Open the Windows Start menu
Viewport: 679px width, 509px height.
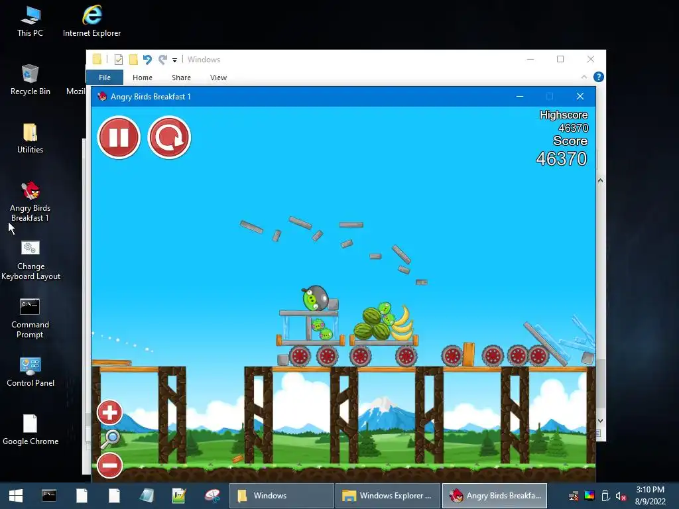click(16, 496)
